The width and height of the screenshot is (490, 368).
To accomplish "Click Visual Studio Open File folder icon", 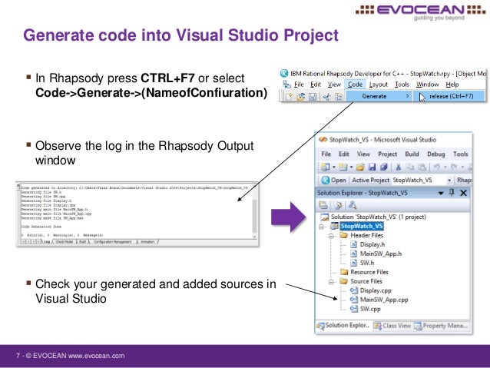I will pos(360,167).
